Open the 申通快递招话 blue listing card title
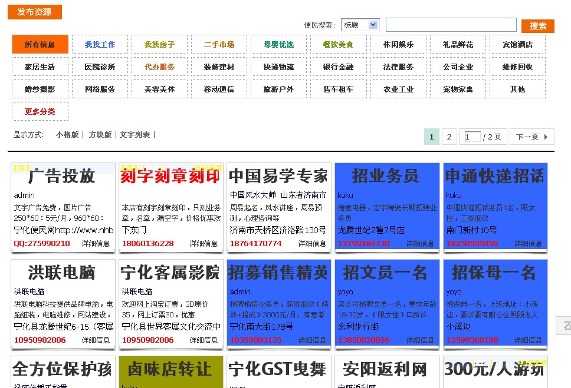Viewport: 571px width, 388px height. 494,175
